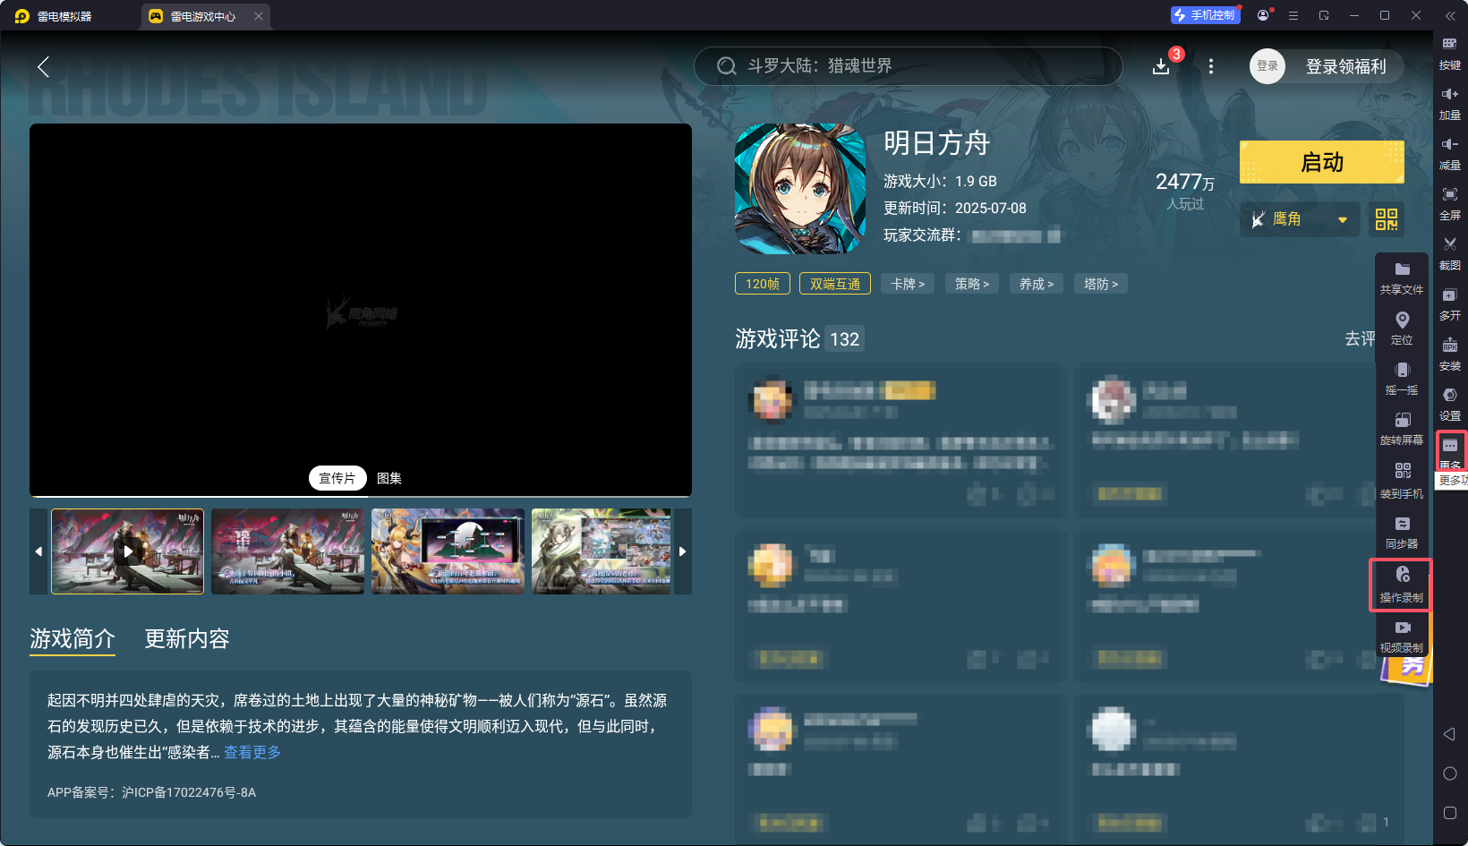Click the 更多 more-features icon in the sidebar

(x=1450, y=451)
